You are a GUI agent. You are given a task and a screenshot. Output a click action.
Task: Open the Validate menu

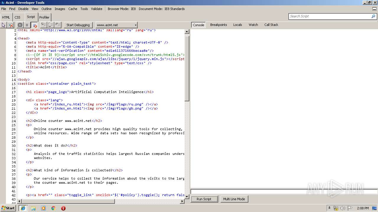[x=97, y=9]
